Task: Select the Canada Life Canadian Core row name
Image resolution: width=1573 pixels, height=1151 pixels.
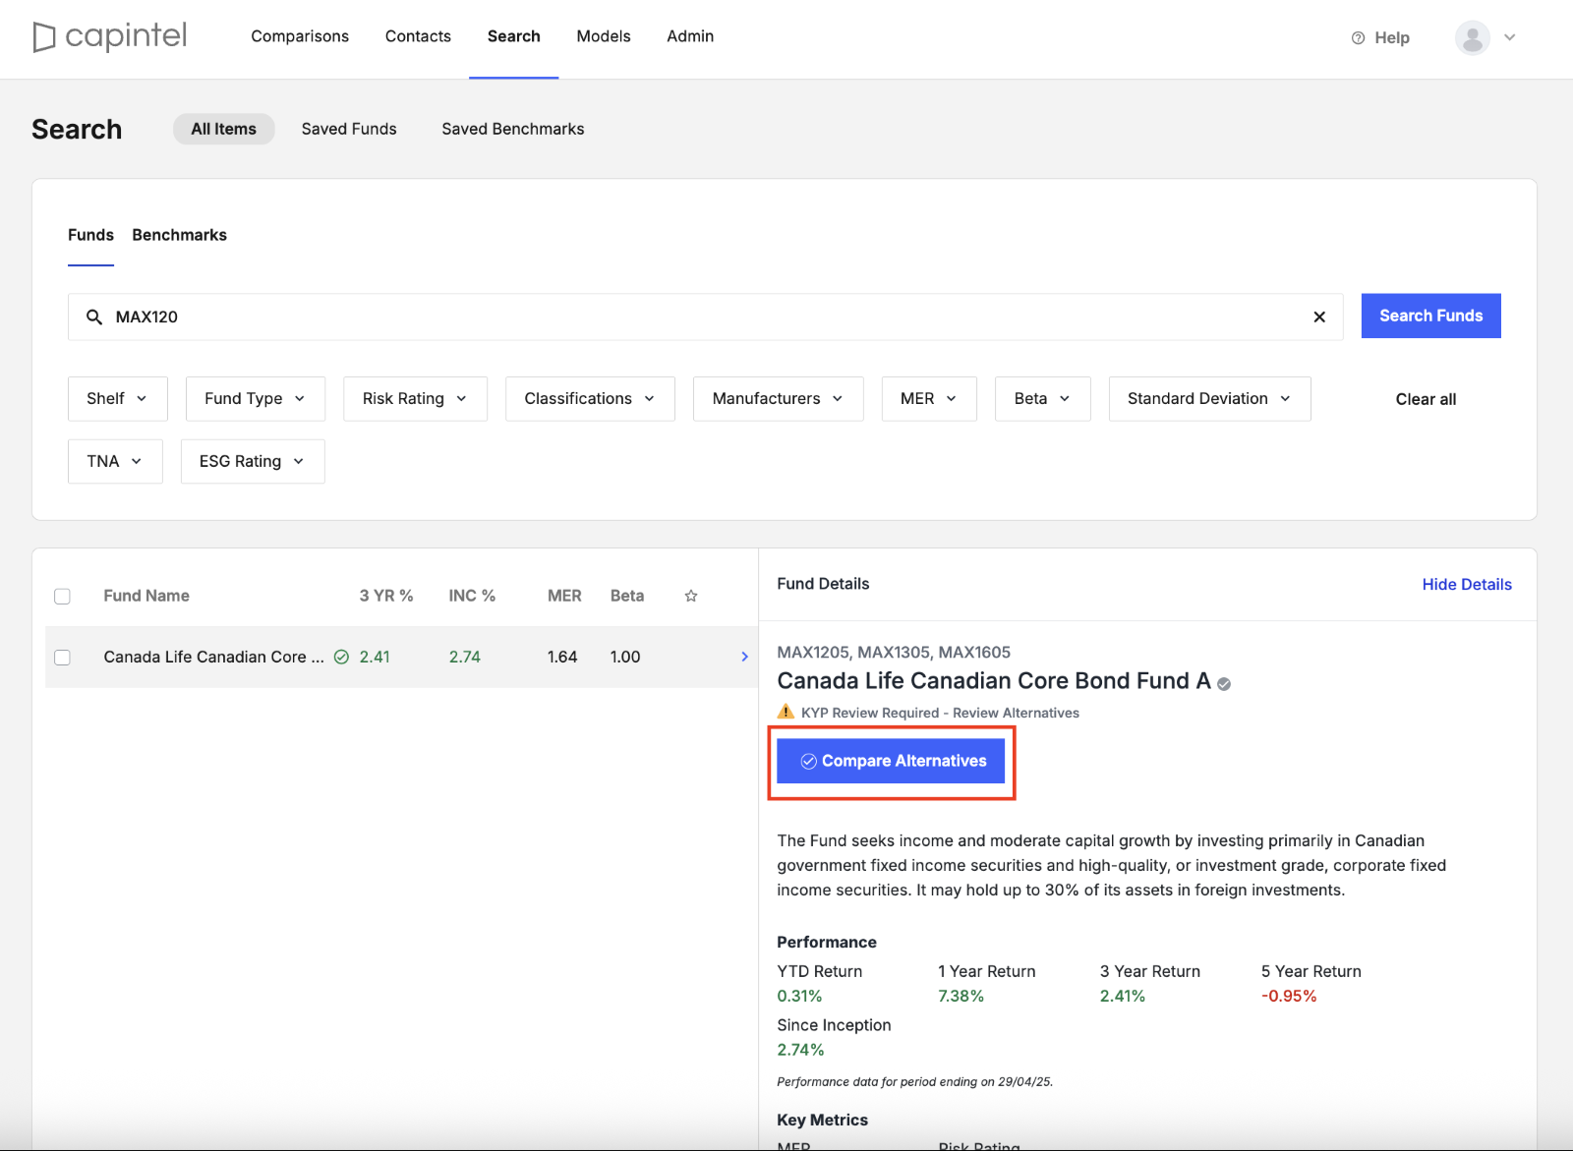Action: point(213,657)
